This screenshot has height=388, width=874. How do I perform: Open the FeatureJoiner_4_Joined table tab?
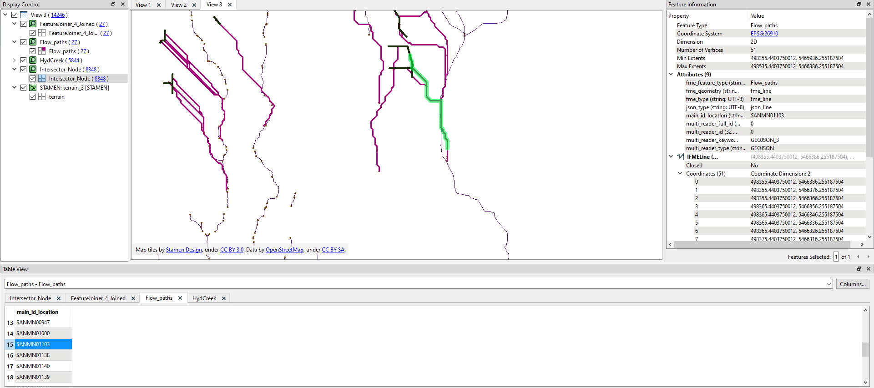pos(98,298)
